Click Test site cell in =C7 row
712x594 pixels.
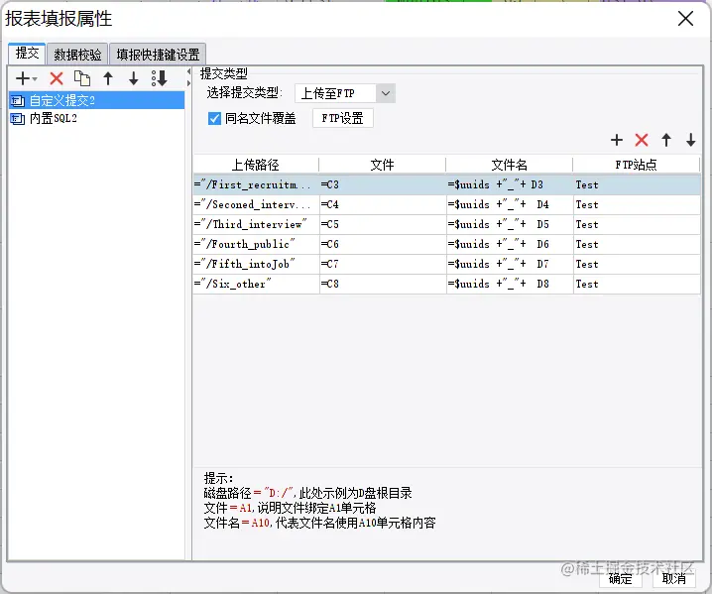[x=637, y=264]
